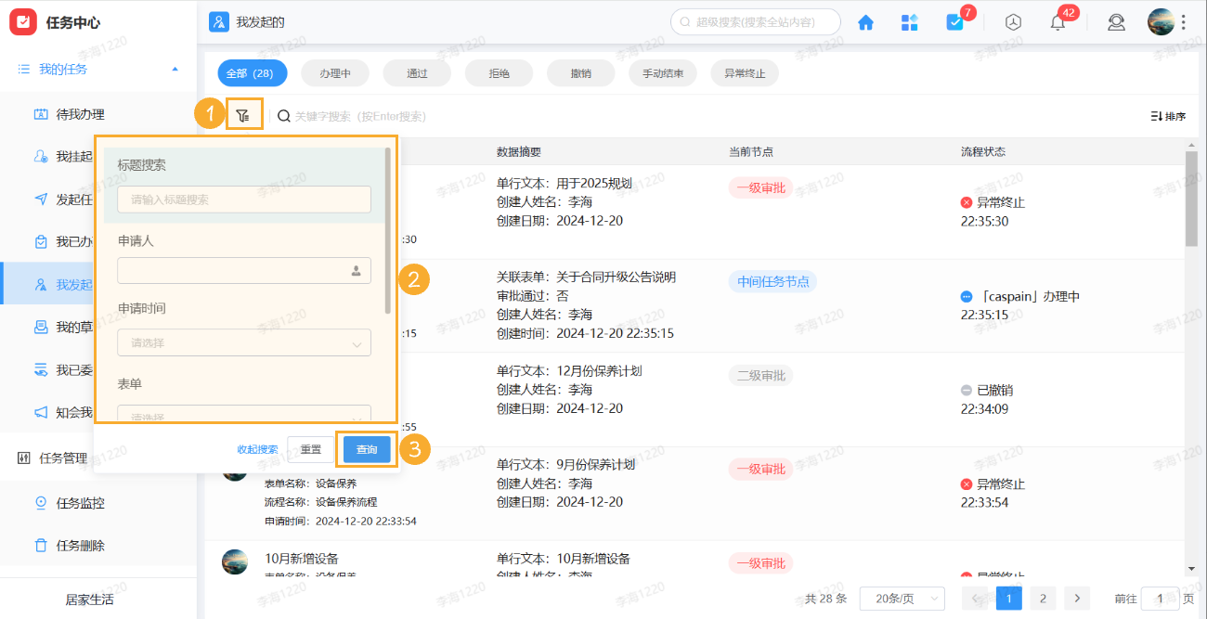Go to page 2 of the task list

click(x=1043, y=598)
